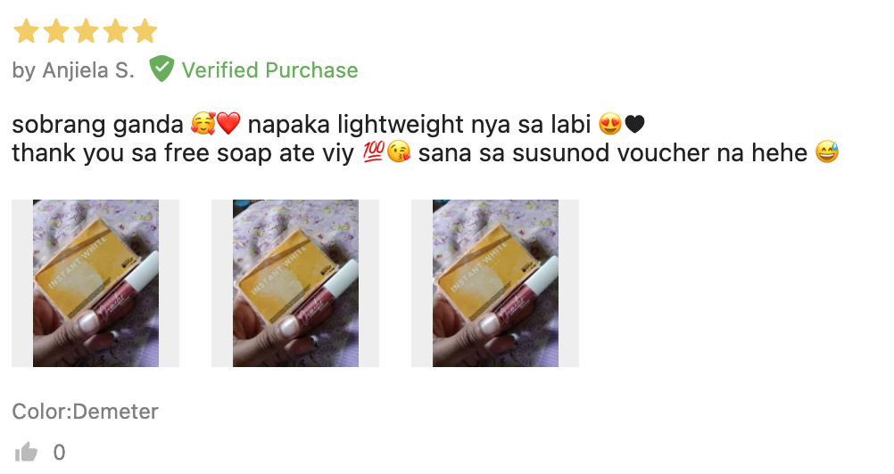This screenshot has height=474, width=894.
Task: Click the third rating star
Action: click(x=86, y=30)
